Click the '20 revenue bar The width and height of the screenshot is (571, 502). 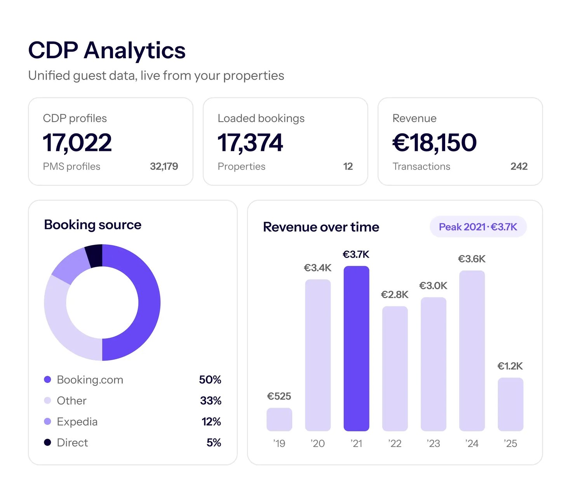click(318, 355)
